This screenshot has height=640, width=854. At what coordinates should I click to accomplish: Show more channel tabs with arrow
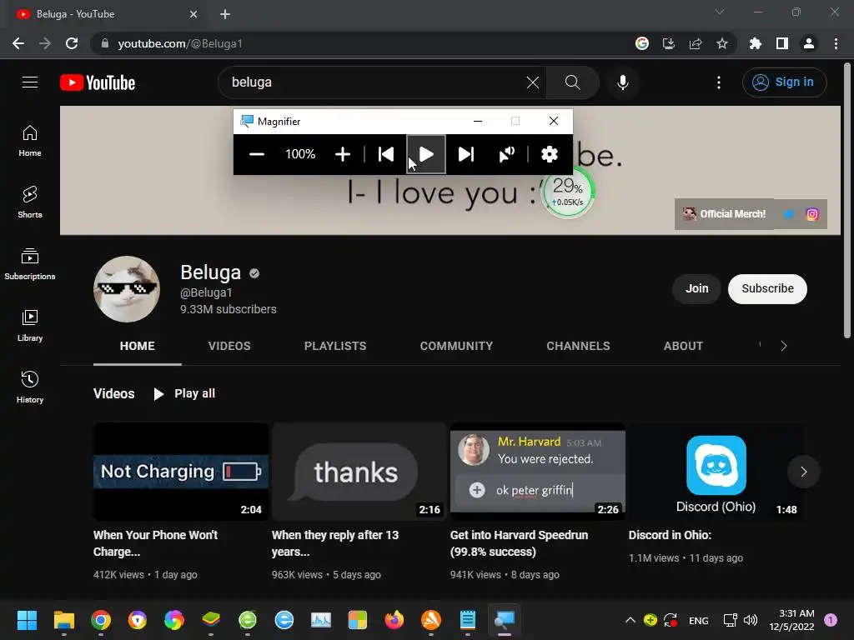pyautogui.click(x=784, y=346)
